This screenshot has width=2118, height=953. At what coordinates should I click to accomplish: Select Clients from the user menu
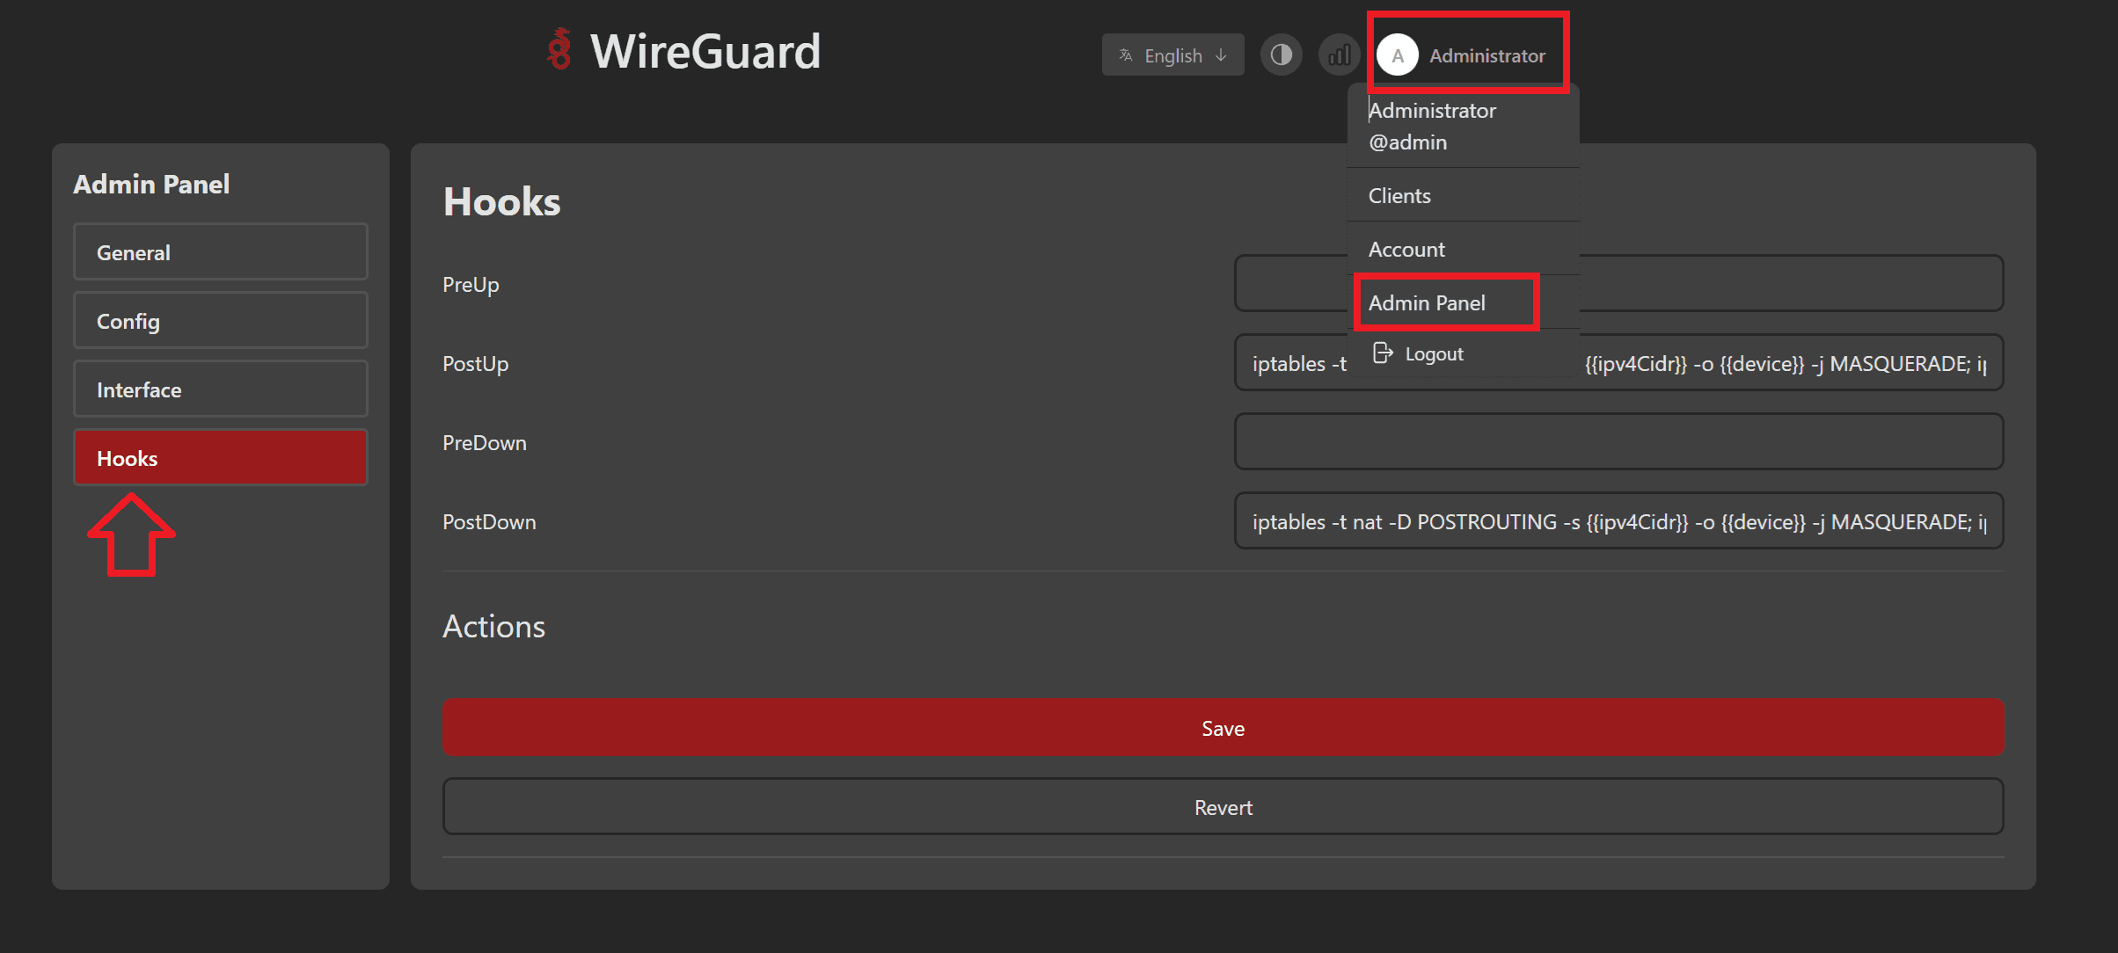pos(1399,196)
